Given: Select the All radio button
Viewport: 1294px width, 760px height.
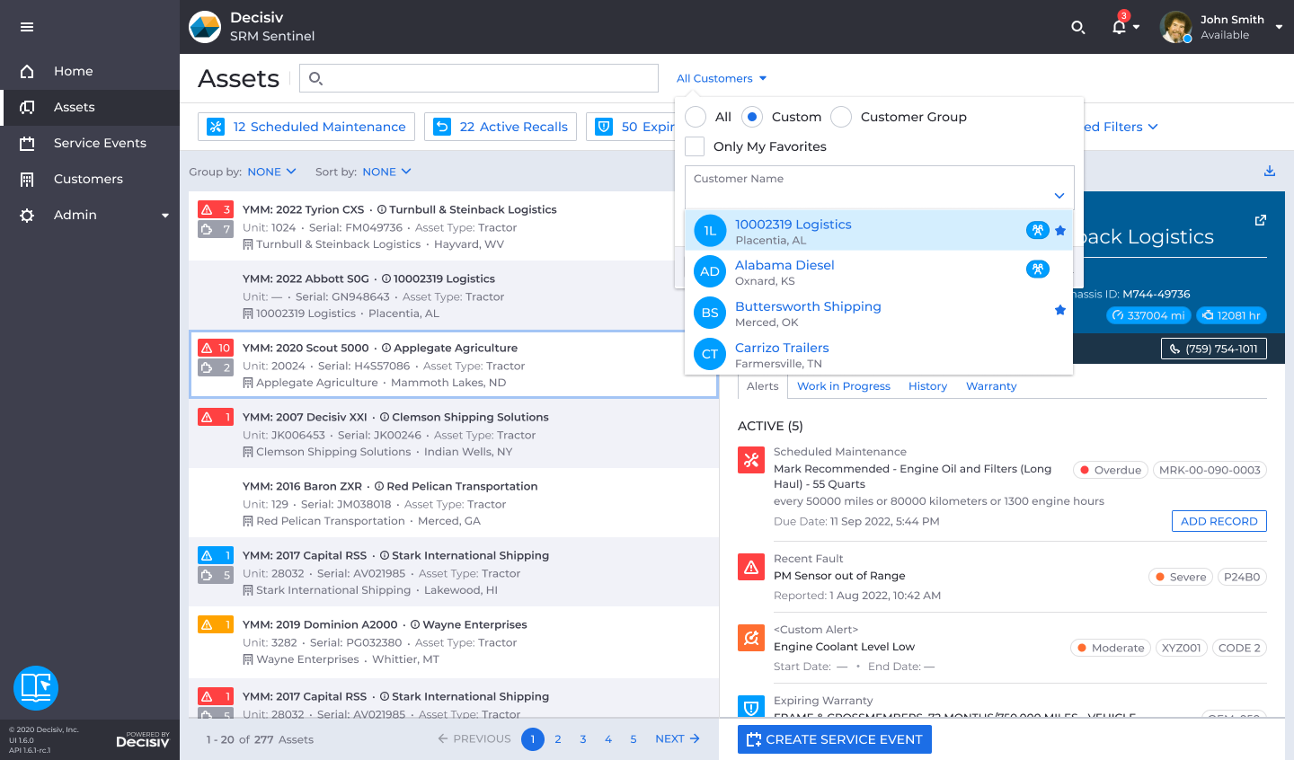Looking at the screenshot, I should [696, 117].
